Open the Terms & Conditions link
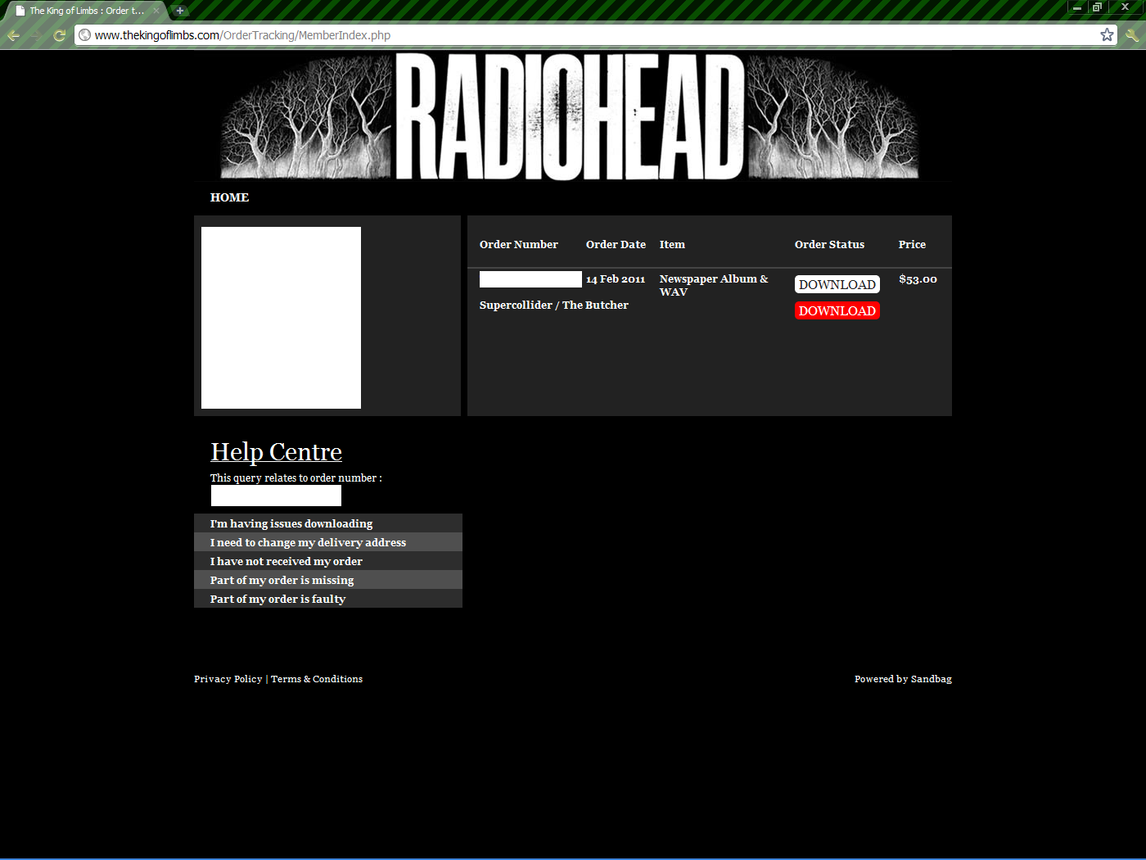This screenshot has height=860, width=1146. pyautogui.click(x=317, y=679)
